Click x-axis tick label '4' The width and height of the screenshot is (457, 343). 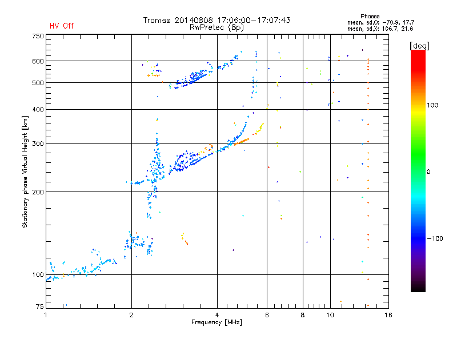point(217,315)
